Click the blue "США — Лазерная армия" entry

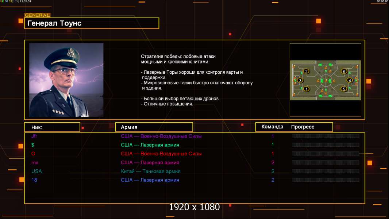tap(150, 180)
